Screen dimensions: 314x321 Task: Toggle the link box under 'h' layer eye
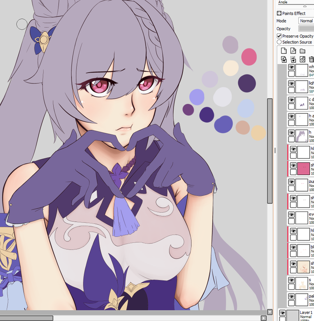(291, 139)
